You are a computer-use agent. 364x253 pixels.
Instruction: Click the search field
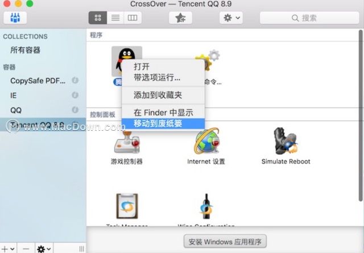pos(309,18)
